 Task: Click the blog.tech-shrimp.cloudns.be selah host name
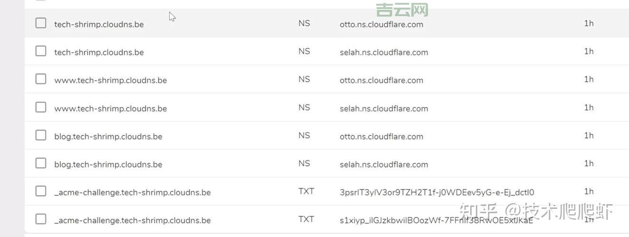point(108,164)
